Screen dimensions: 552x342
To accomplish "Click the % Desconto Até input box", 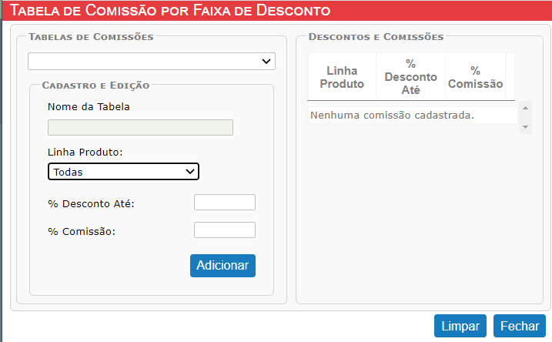I will coord(225,202).
